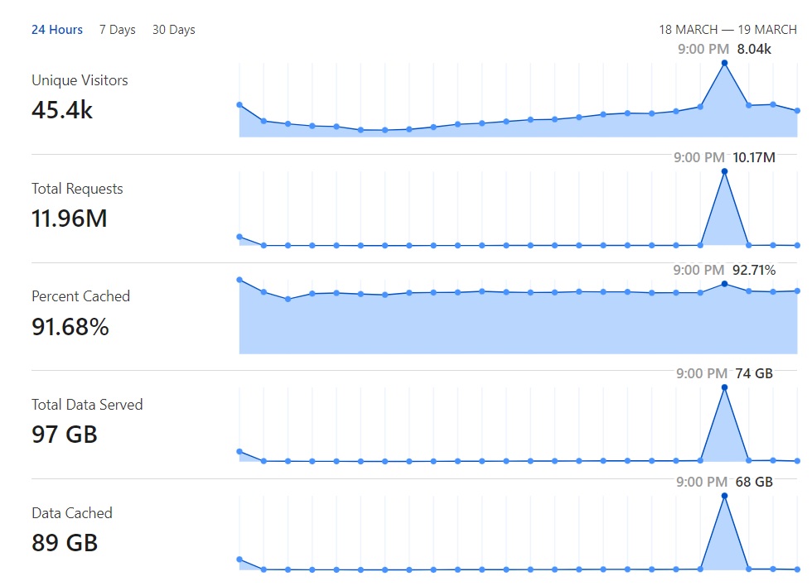Click the 18 MARCH — 19 MARCH date range
This screenshot has height=586, width=812.
[727, 30]
